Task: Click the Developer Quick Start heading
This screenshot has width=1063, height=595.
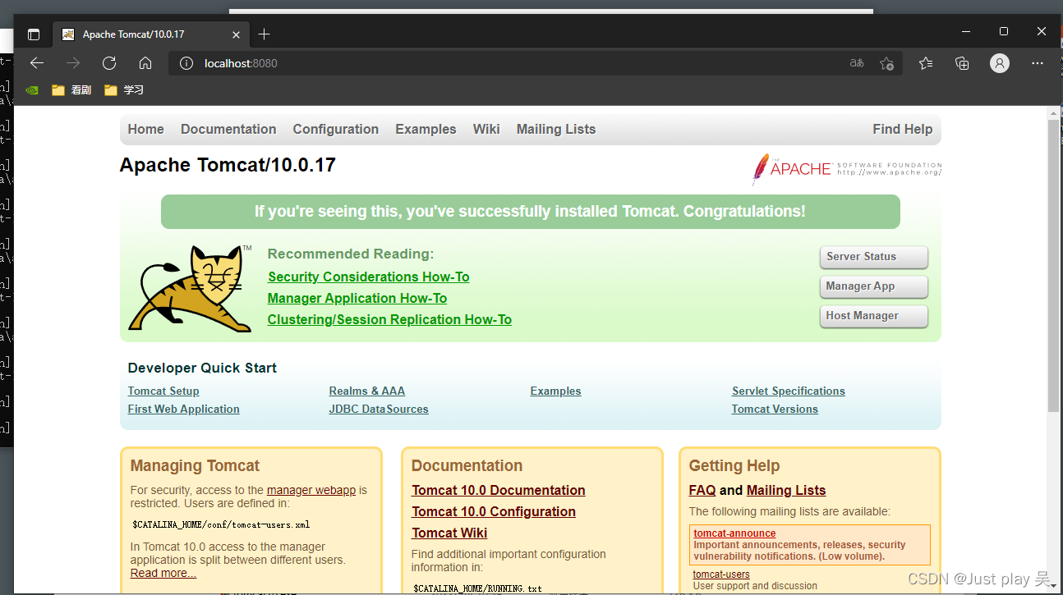Action: click(202, 368)
